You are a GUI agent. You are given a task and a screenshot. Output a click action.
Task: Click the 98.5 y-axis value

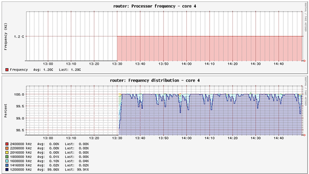tap(20, 130)
